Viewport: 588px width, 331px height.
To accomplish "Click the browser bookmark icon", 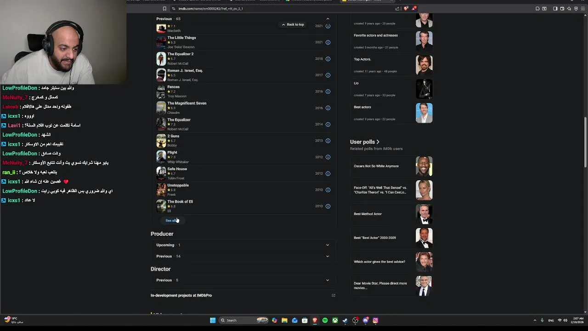I will [x=164, y=8].
